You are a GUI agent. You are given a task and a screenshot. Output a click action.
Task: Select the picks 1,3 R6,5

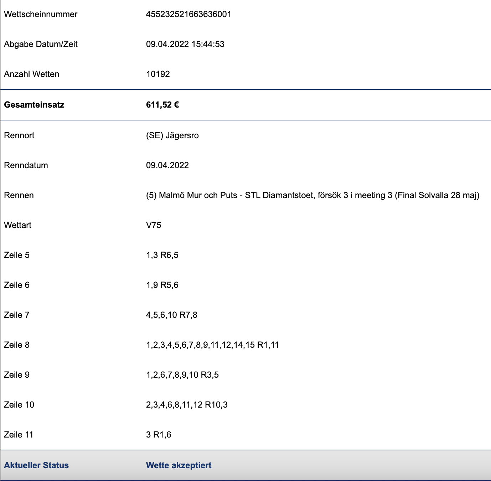click(162, 255)
